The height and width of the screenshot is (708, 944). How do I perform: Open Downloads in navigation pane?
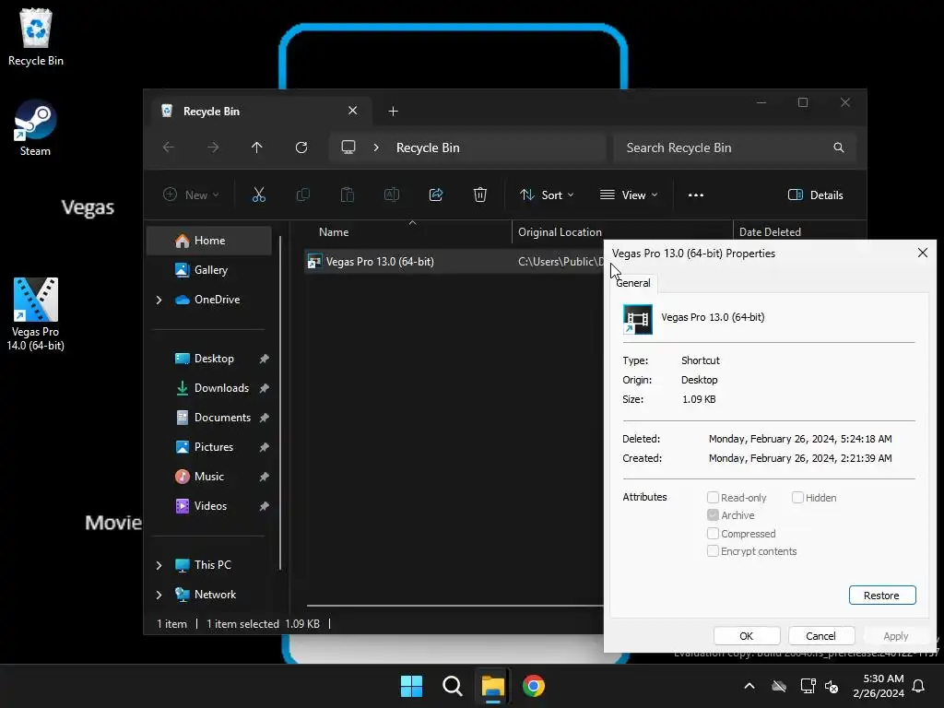(x=209, y=388)
